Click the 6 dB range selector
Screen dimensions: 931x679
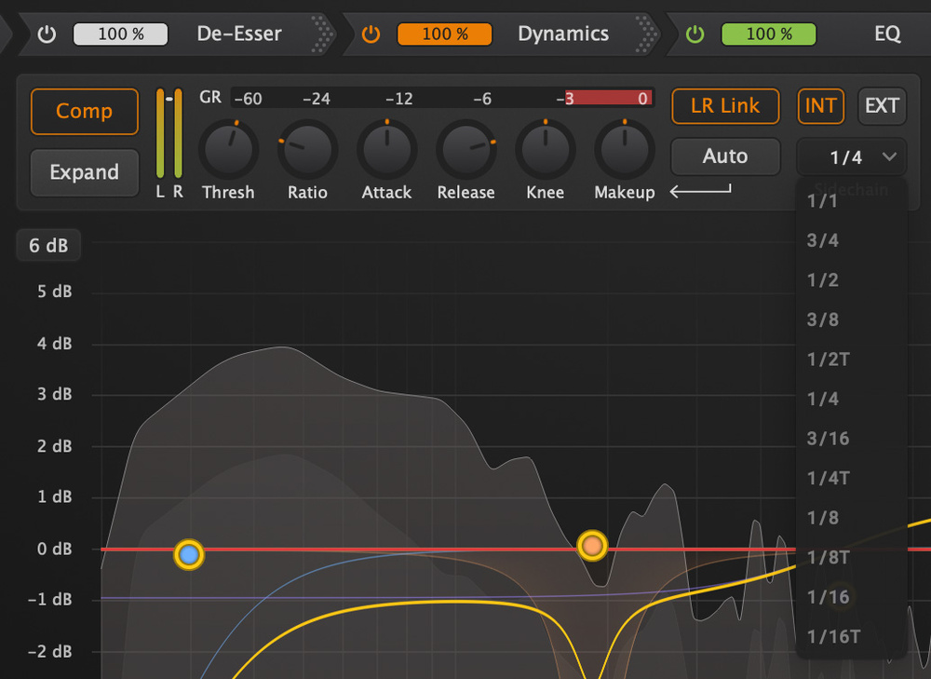pyautogui.click(x=48, y=245)
